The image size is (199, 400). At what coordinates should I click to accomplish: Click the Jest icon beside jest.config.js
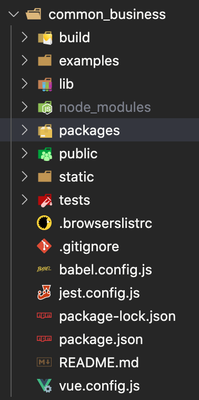[44, 292]
